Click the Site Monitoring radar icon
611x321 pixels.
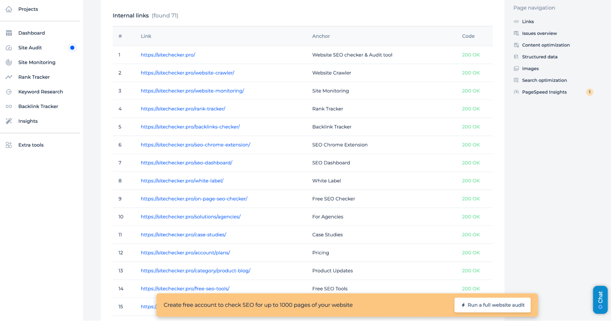click(x=9, y=62)
